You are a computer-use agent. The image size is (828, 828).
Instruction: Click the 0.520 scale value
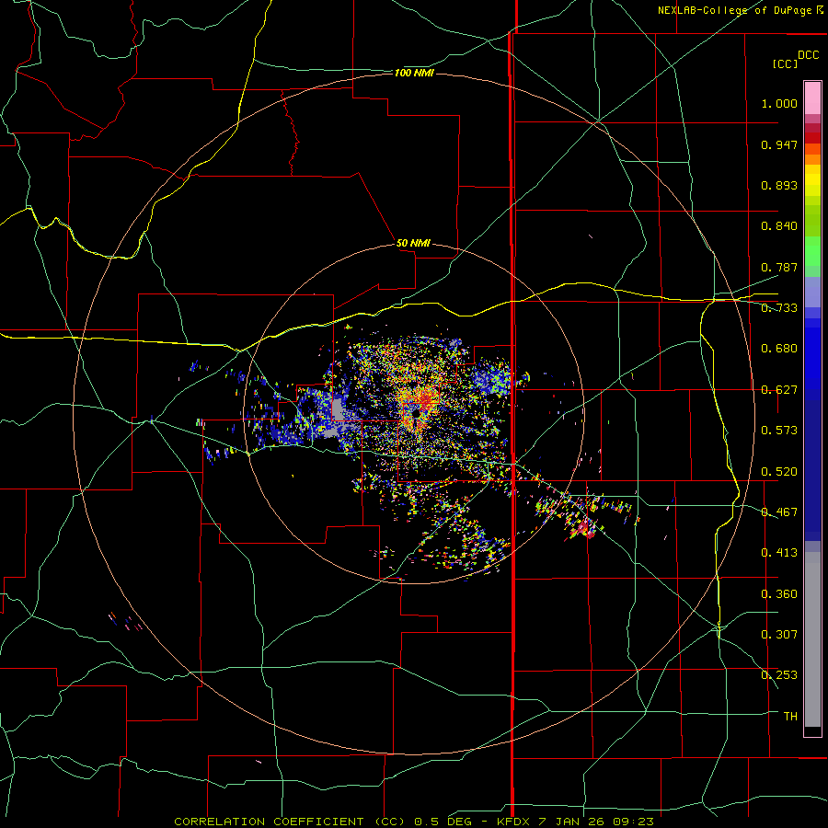[x=779, y=472]
